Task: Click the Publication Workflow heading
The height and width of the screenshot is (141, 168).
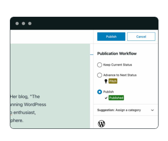Action: pos(117,54)
